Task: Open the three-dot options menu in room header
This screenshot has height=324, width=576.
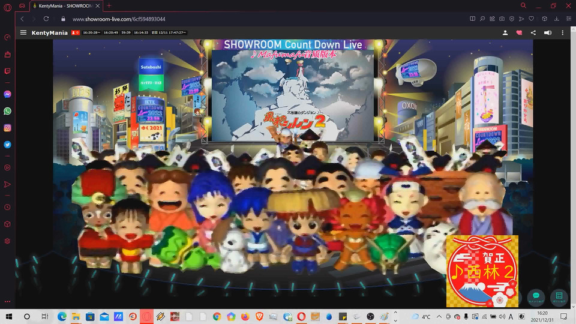Action: click(x=562, y=32)
